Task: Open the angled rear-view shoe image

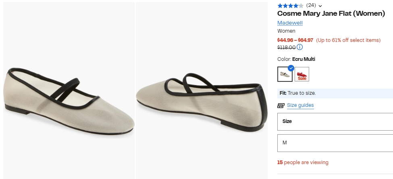Action: click(x=202, y=90)
